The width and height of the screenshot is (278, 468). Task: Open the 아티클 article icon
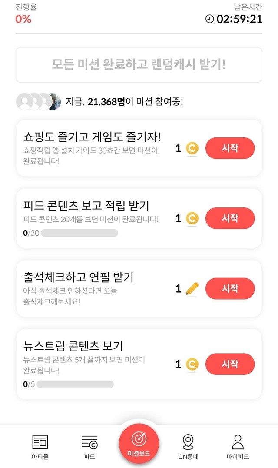coord(40,442)
